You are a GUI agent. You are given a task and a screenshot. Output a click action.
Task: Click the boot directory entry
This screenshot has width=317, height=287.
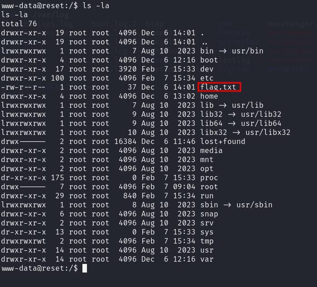(209, 60)
